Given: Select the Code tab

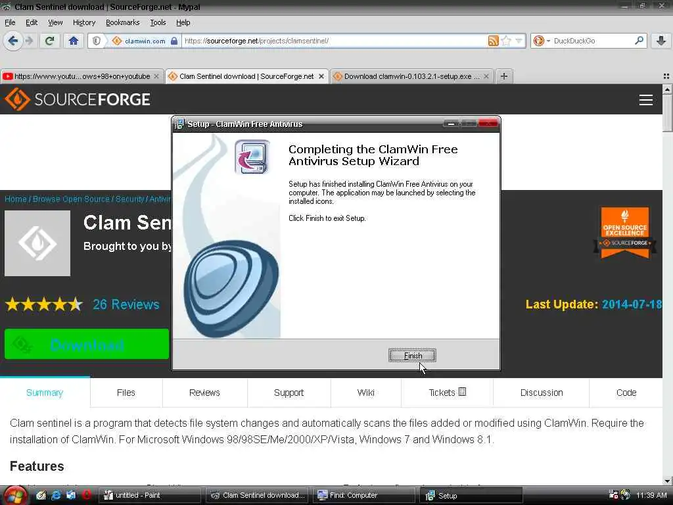Looking at the screenshot, I should coord(626,393).
